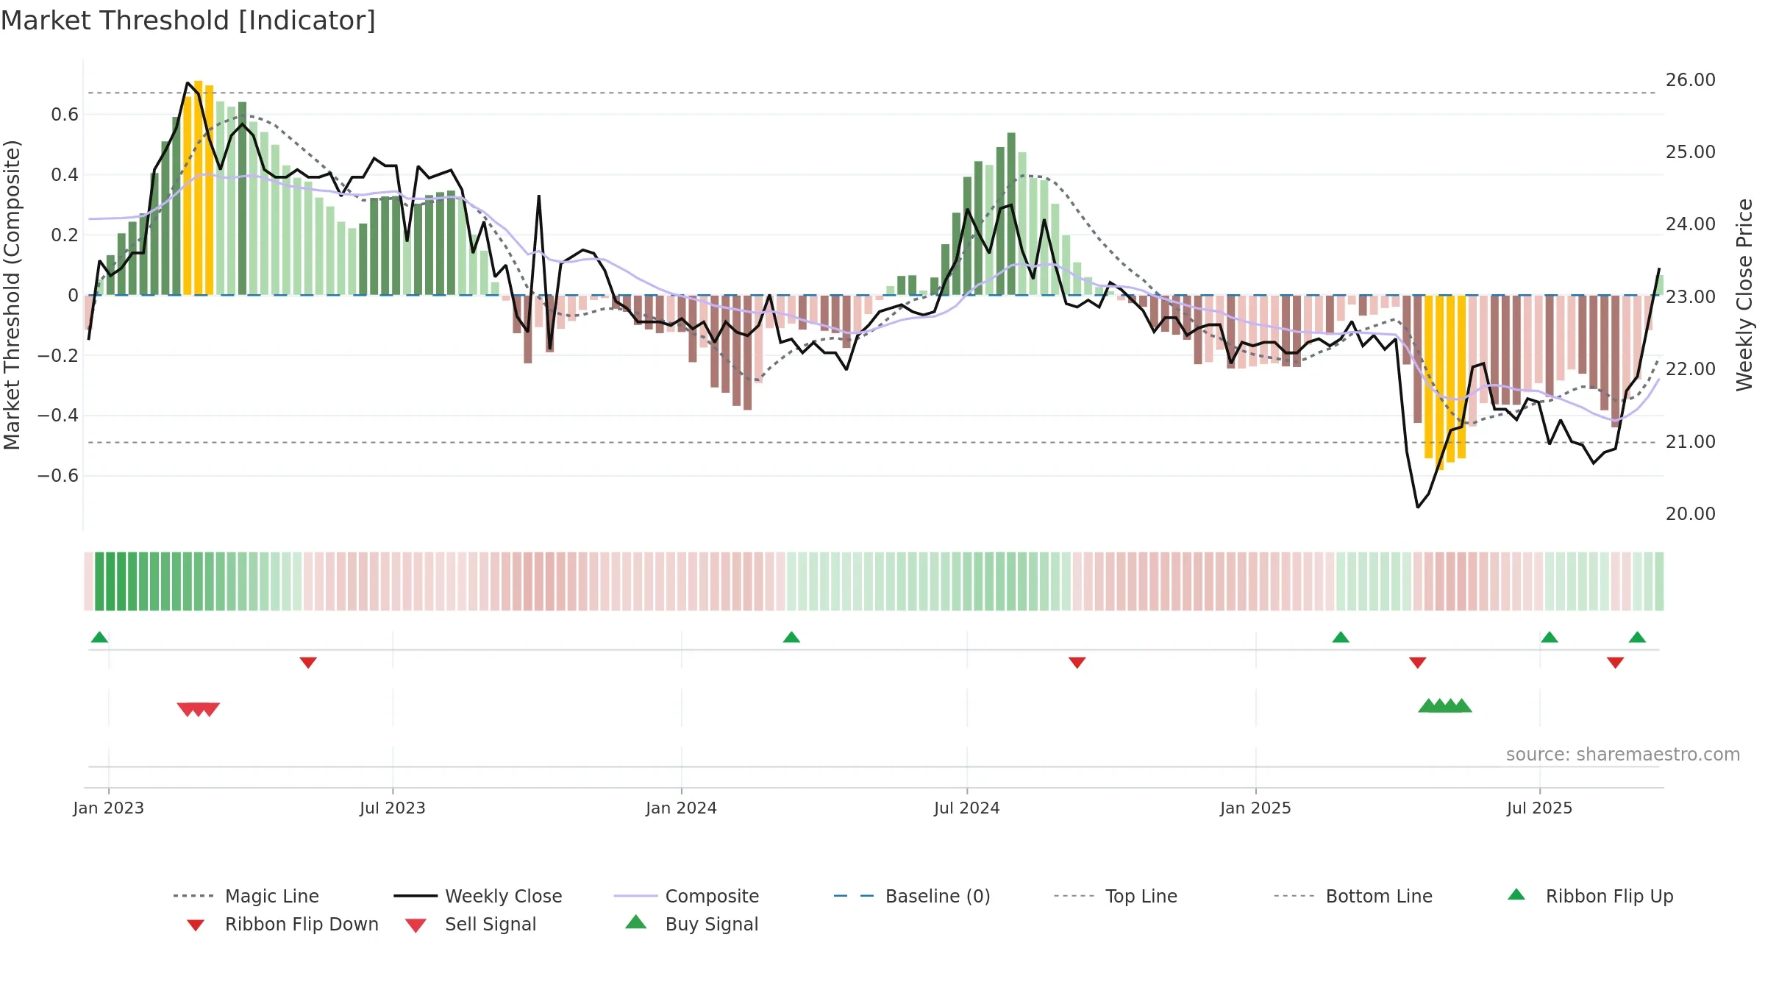Click the red Ribbon Flip Down legend triangle
Viewport: 1765px width, 993px height.
195,925
